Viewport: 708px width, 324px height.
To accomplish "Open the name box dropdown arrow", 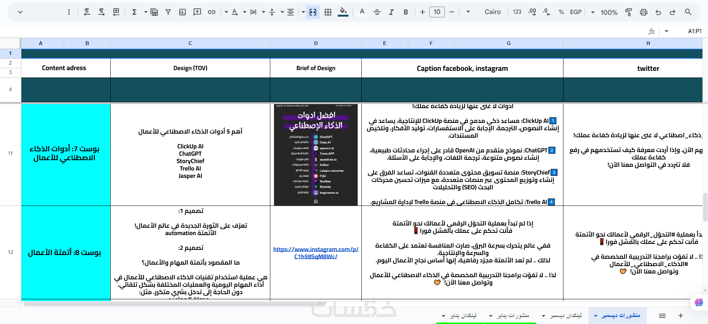I will click(666, 31).
